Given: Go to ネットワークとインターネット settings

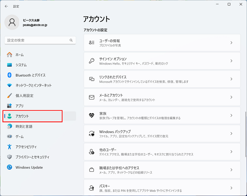Looking at the screenshot, I should 33,85.
